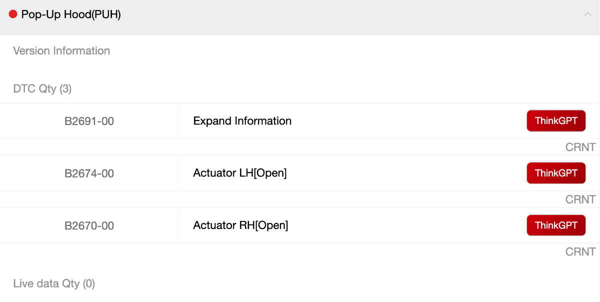Image resolution: width=600 pixels, height=302 pixels.
Task: Collapse the Pop-Up Hood(PUH) section chevron
Action: 587,14
